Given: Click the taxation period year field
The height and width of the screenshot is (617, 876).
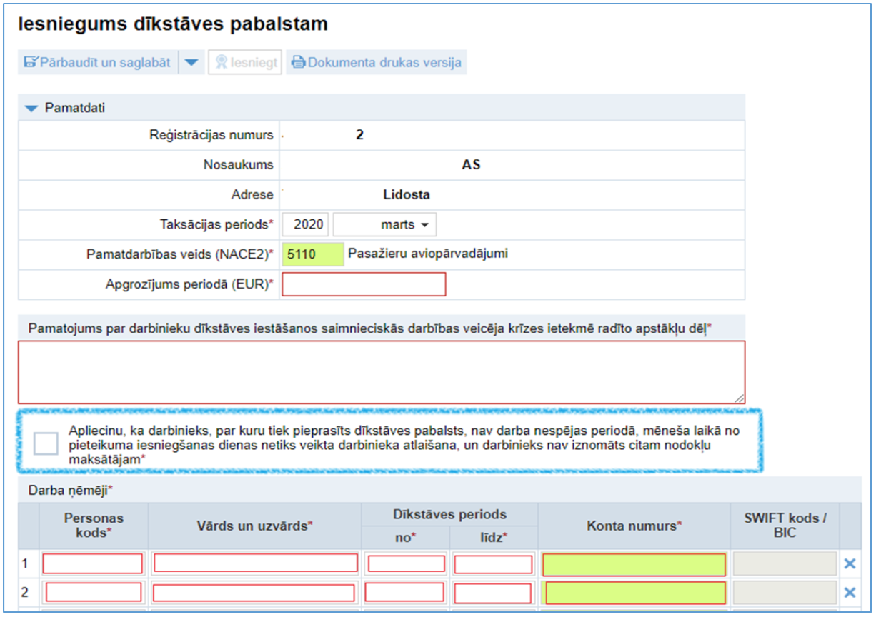Looking at the screenshot, I should [308, 224].
